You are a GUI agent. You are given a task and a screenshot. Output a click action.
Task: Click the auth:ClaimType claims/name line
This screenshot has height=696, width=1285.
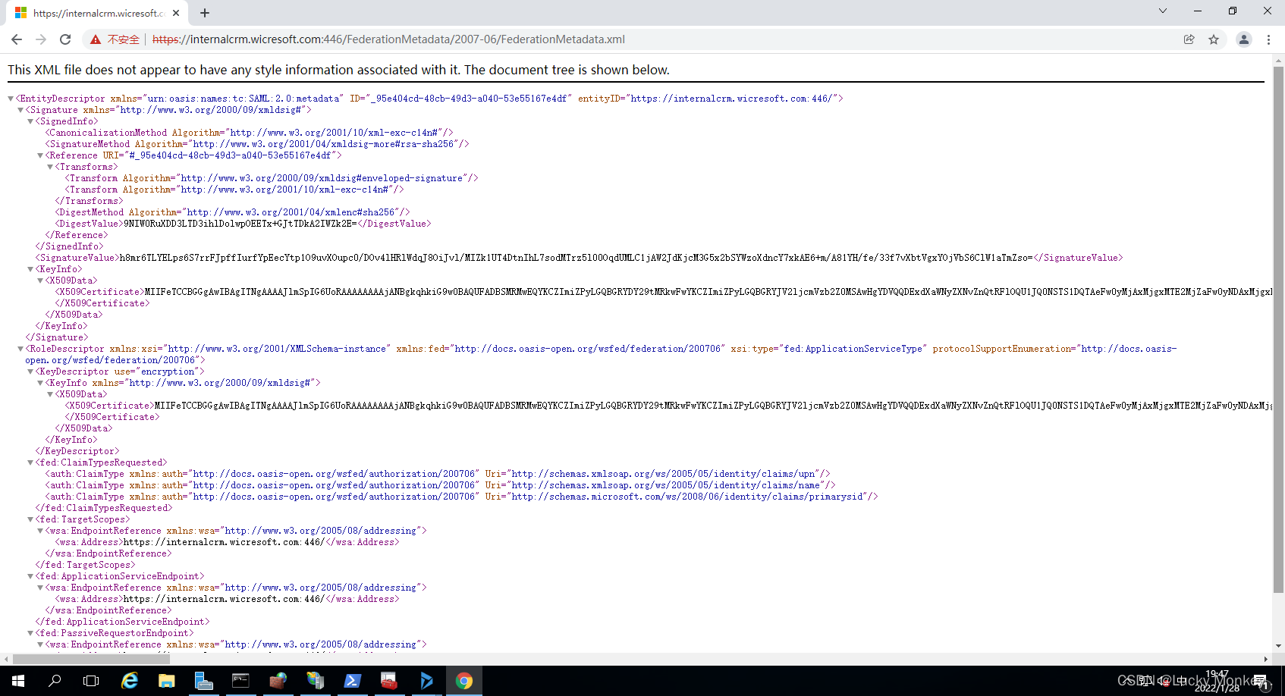coord(440,485)
